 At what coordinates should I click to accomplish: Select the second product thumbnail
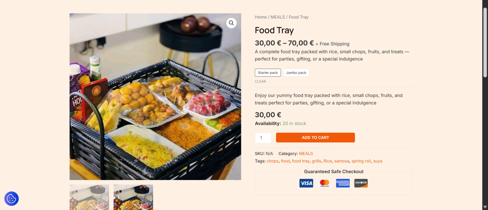(x=133, y=197)
